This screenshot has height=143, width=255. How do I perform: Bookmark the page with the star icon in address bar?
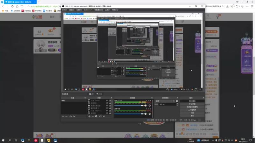tap(28, 6)
